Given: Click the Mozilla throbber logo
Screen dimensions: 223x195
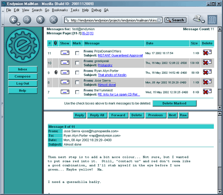Looking at the screenshot, I should (212, 20).
